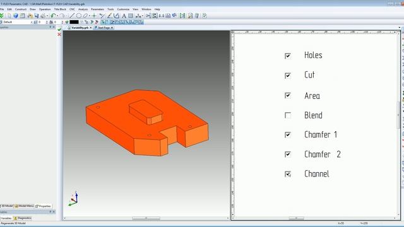Click the Redo arrow icon
This screenshot has width=404, height=227.
(62, 16)
